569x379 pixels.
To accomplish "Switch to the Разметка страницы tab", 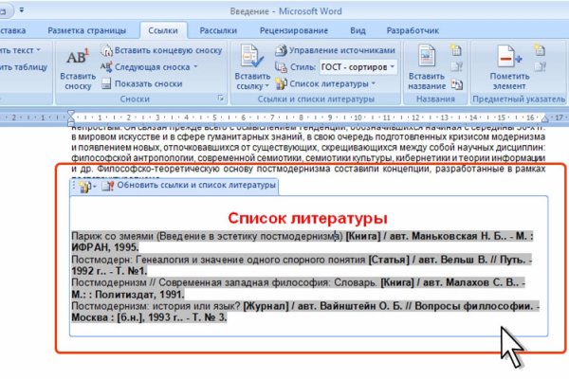I will point(101,28).
